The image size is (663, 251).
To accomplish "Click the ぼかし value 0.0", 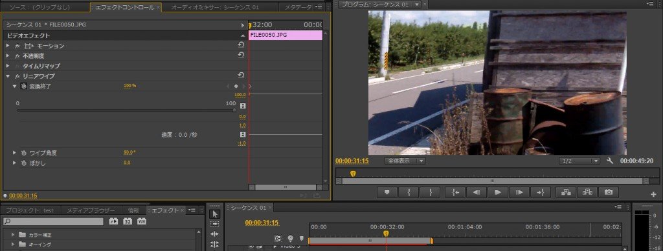I will pyautogui.click(x=127, y=163).
